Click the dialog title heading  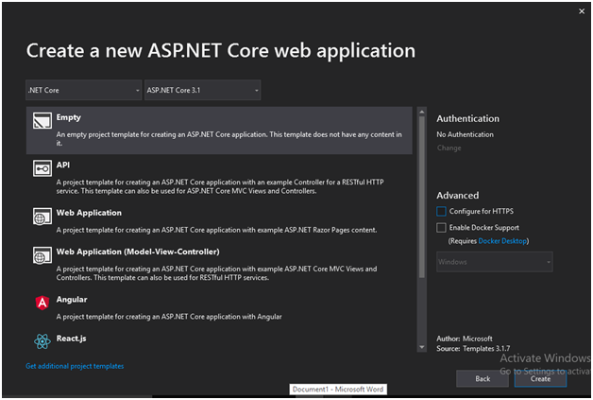pos(221,51)
